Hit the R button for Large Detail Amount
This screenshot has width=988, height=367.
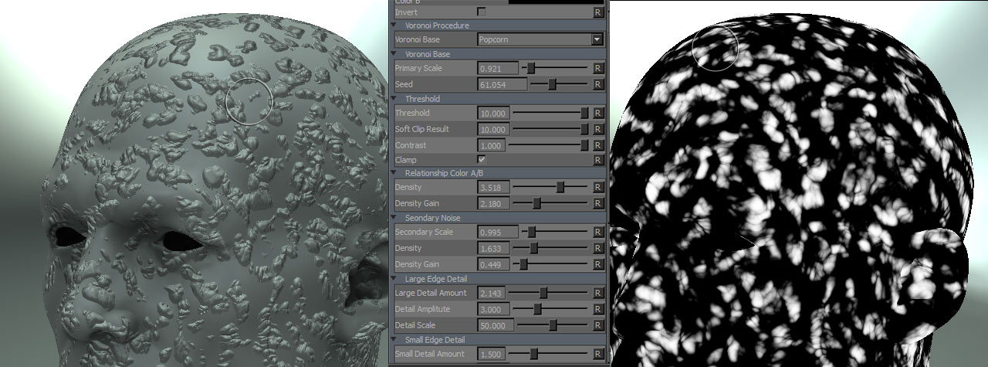[597, 294]
